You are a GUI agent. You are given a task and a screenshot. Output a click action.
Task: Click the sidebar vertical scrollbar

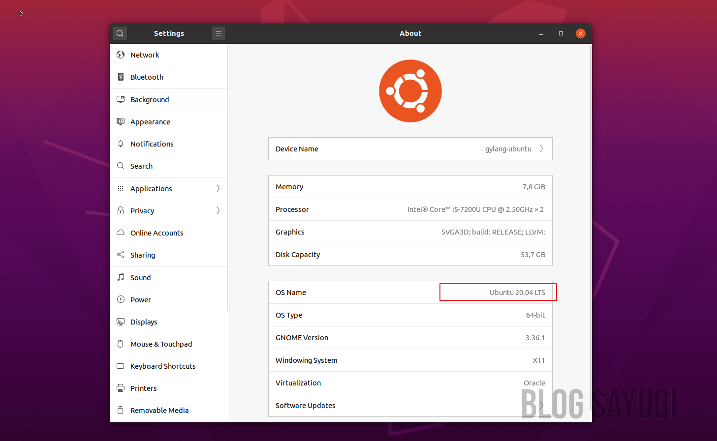click(x=227, y=177)
